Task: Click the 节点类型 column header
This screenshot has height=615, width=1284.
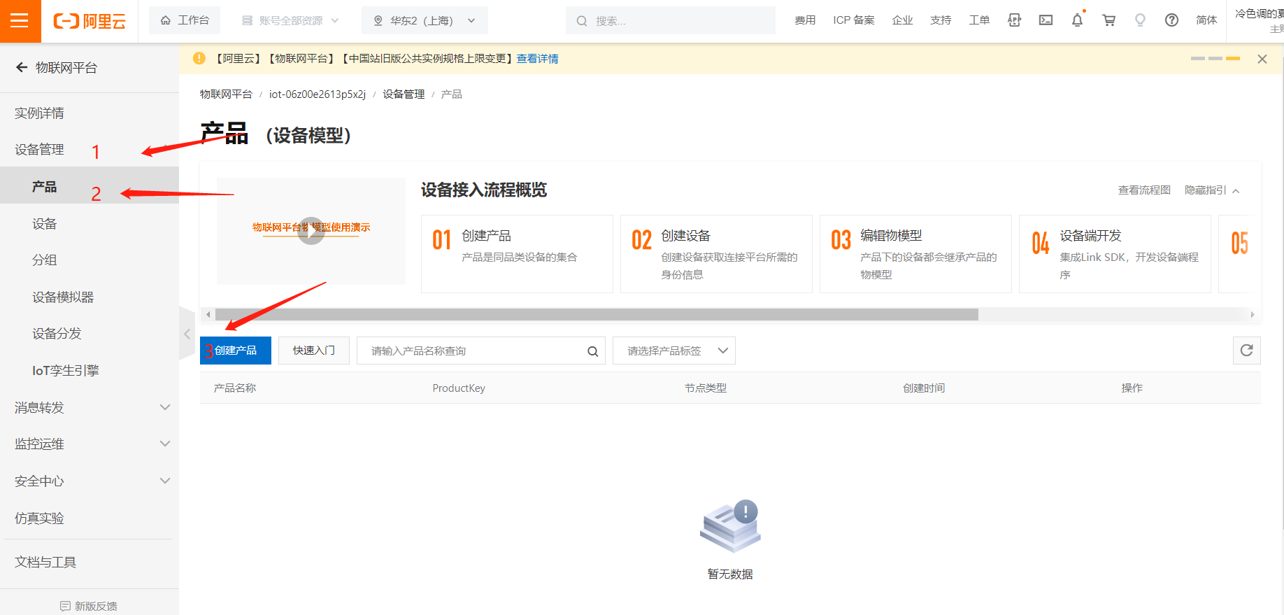Action: pyautogui.click(x=705, y=388)
